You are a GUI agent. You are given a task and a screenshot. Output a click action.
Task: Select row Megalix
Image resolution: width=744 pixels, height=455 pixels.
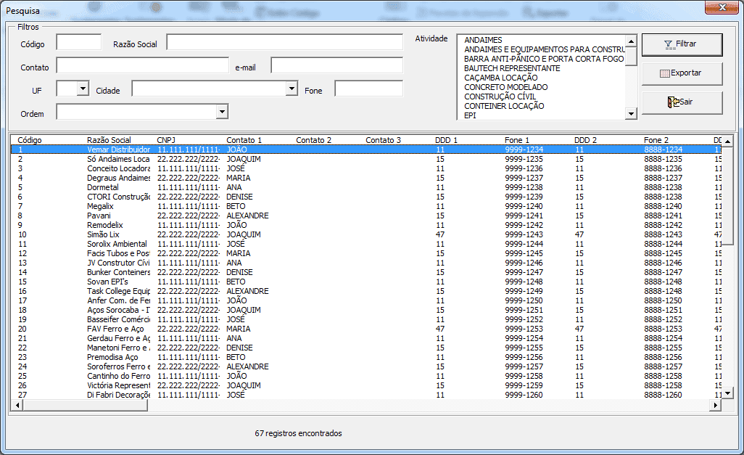pyautogui.click(x=366, y=206)
